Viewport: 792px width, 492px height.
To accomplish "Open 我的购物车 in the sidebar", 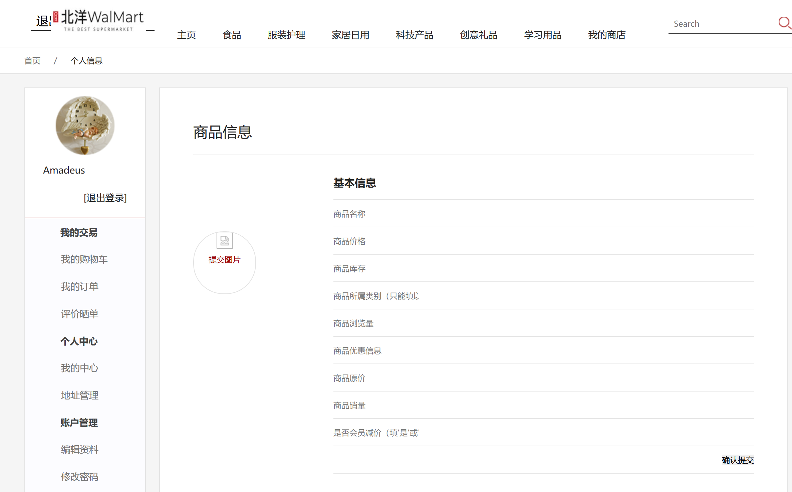I will click(84, 259).
